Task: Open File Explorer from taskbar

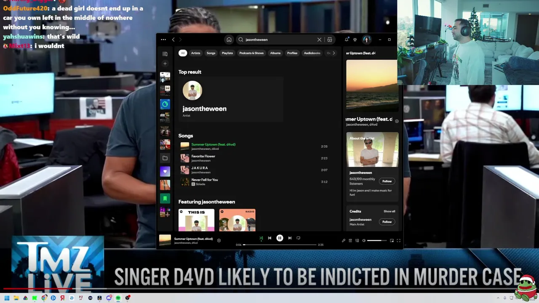Action: 16,298
